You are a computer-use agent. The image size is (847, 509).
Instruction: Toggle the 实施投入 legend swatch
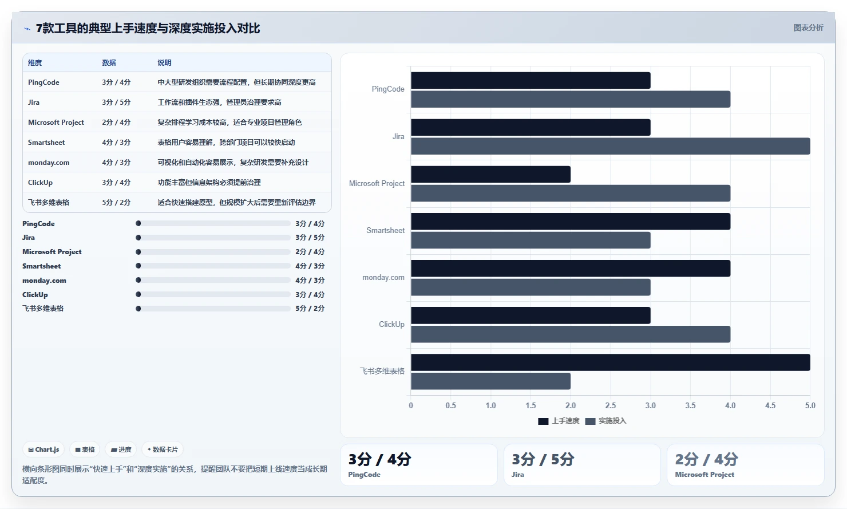point(591,421)
